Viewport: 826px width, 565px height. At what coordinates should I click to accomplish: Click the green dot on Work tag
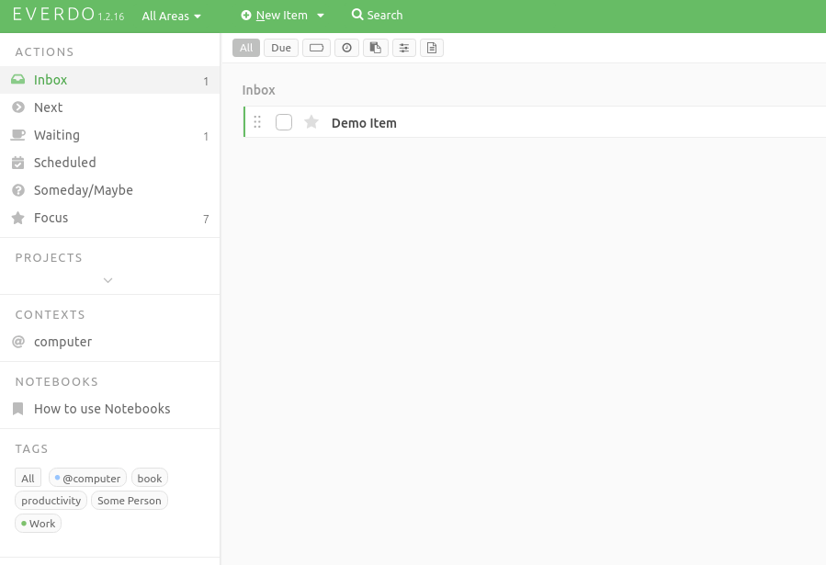click(23, 523)
